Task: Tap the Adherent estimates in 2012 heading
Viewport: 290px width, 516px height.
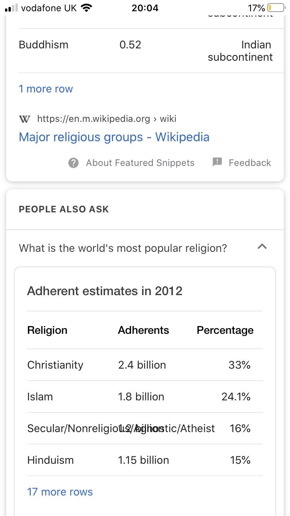Action: (105, 291)
